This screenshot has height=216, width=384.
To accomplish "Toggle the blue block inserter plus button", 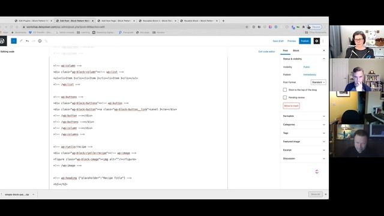I will [x=14, y=41].
